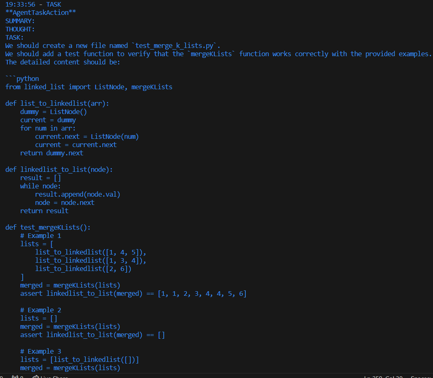Click the '# Example 1' comment
Screen dimensions: 433x378
coord(40,236)
